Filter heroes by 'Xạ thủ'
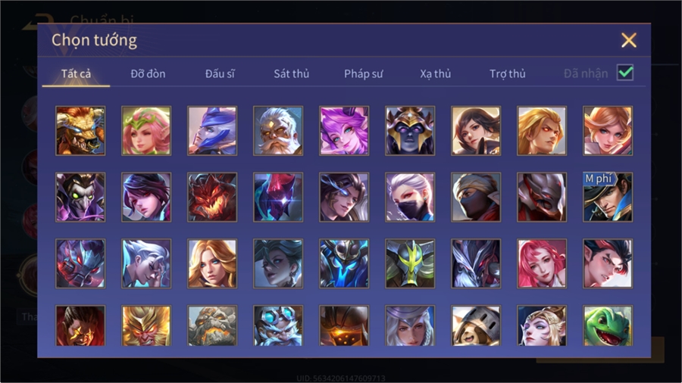This screenshot has height=383, width=682. 436,74
